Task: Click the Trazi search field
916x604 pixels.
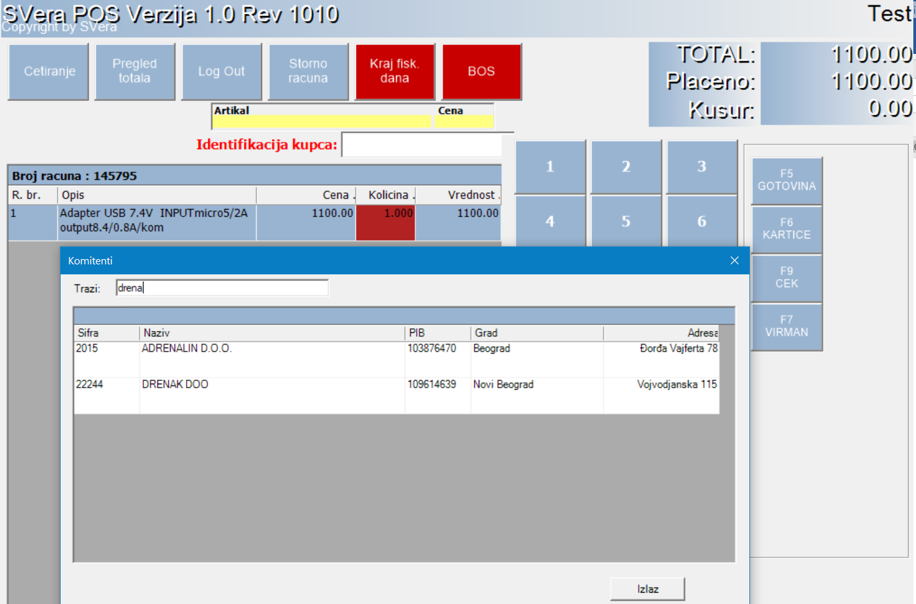Action: point(222,288)
